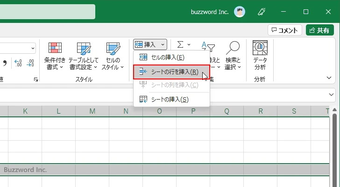Open 検索と選択 dropdown arrow
Screen dimensions: 340x187
[x=240, y=67]
